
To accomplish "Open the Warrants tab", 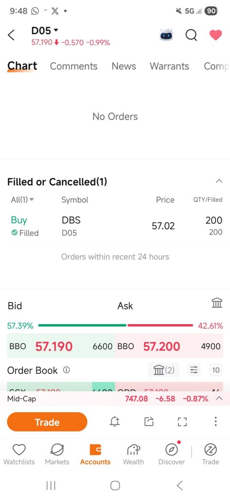I will coord(169,66).
